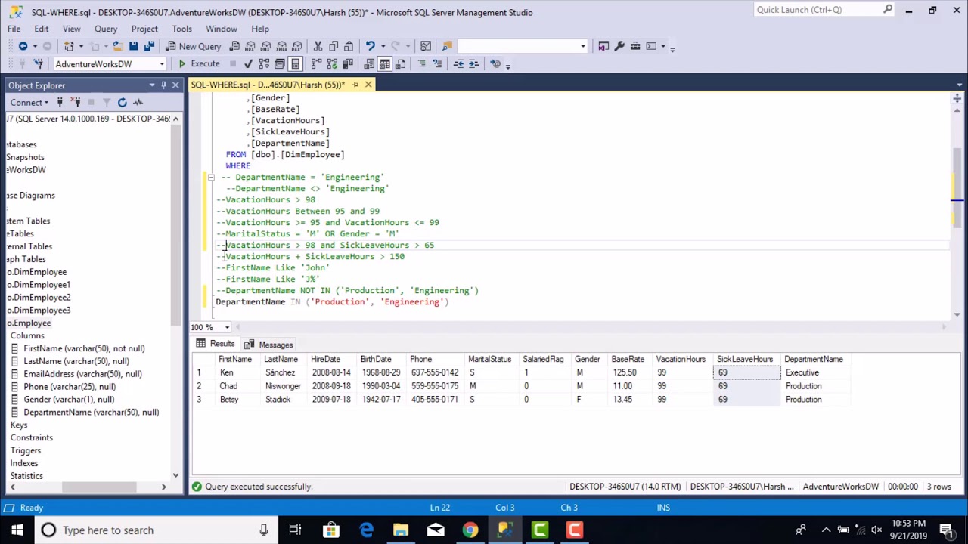Toggle Include Client Statistics
The width and height of the screenshot is (968, 544).
coord(348,63)
